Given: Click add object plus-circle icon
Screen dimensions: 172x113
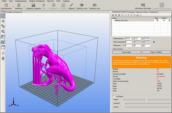Looking at the screenshot, I should tap(116, 15).
